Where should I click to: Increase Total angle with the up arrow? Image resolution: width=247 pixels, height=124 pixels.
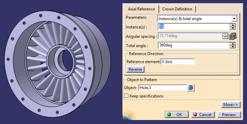click(x=233, y=44)
